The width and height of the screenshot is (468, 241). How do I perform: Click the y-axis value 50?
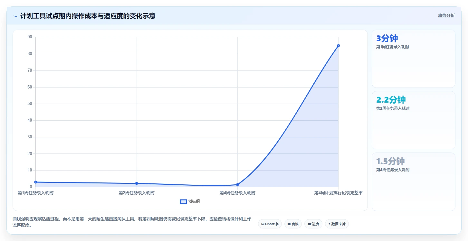(x=30, y=104)
